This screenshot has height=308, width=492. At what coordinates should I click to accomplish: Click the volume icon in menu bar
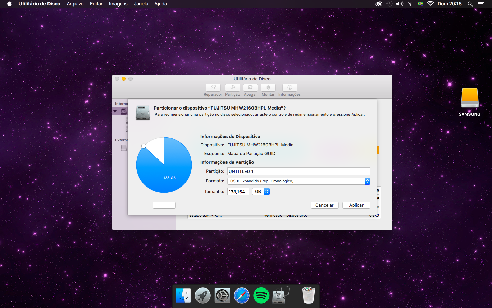(399, 4)
